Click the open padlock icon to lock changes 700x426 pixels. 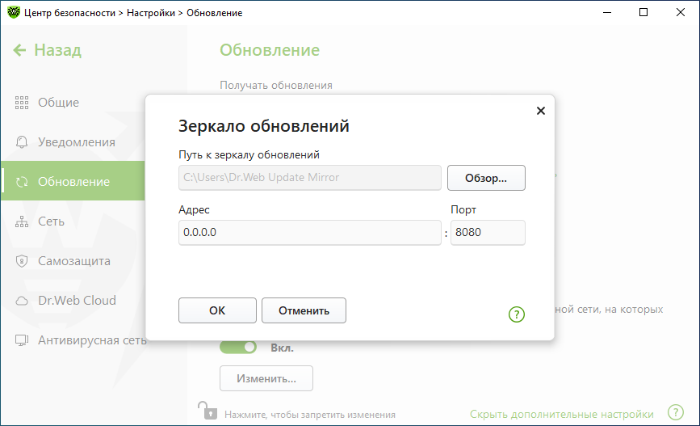207,411
